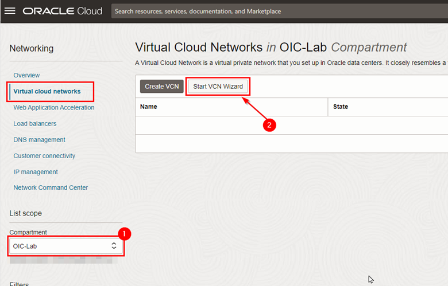Open DNS management link

pyautogui.click(x=39, y=140)
